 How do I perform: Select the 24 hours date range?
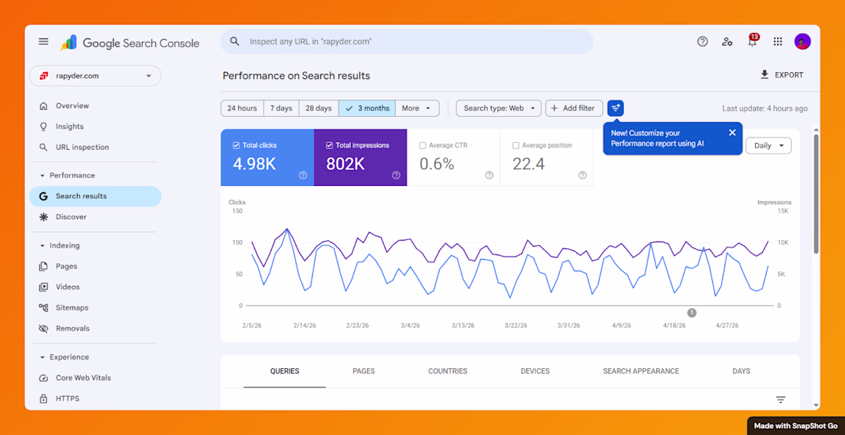[x=242, y=108]
